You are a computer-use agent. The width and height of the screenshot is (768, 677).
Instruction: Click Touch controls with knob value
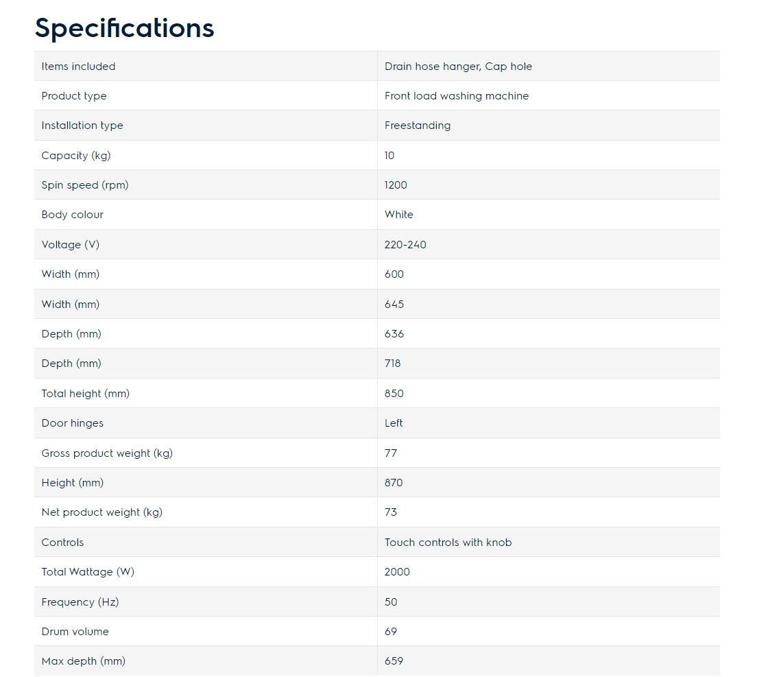coord(448,543)
